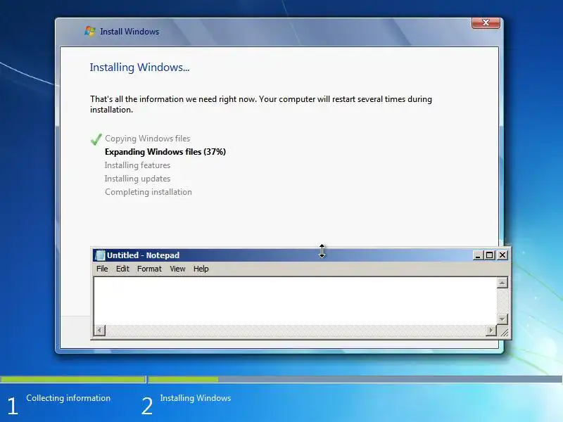
Task: Click the 'Installing Windows...' heading
Action: [x=139, y=68]
